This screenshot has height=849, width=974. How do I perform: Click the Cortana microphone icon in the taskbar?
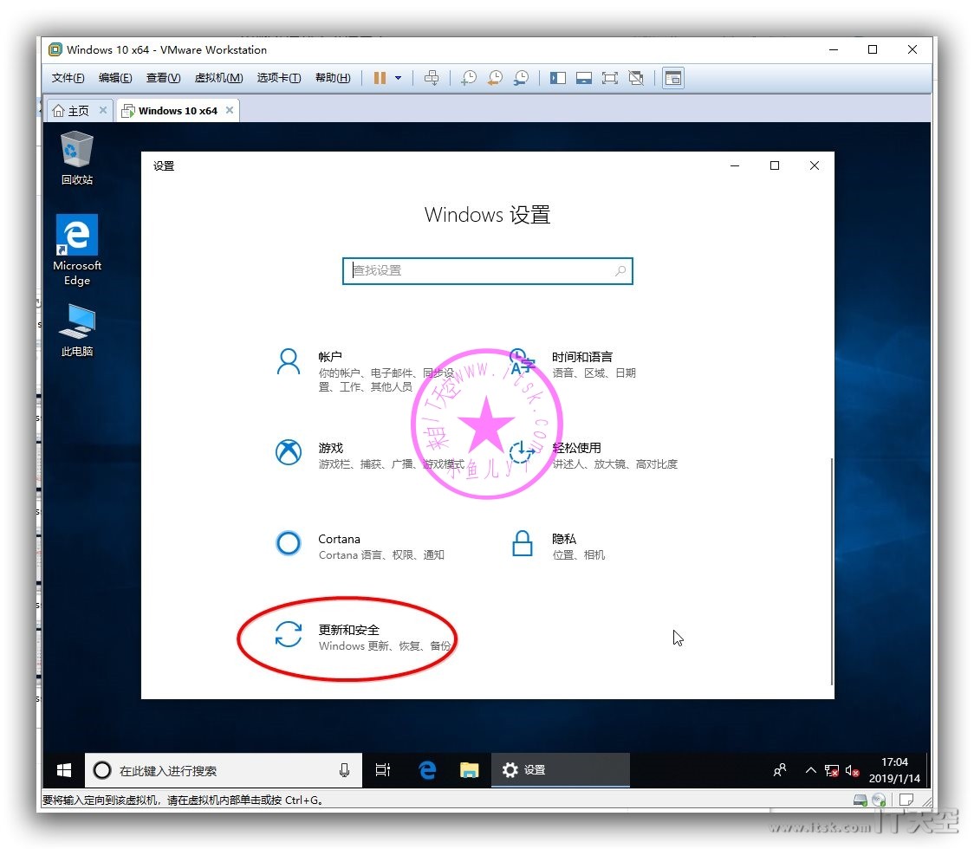point(344,771)
